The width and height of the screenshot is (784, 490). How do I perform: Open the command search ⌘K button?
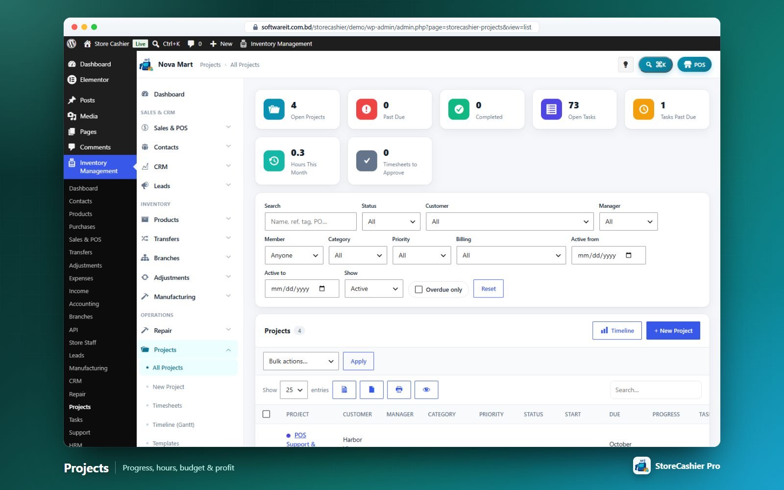point(656,65)
